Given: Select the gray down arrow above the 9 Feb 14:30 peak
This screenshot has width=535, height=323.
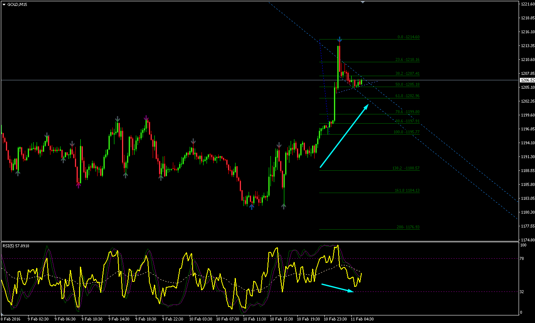Looking at the screenshot, I should pos(118,119).
